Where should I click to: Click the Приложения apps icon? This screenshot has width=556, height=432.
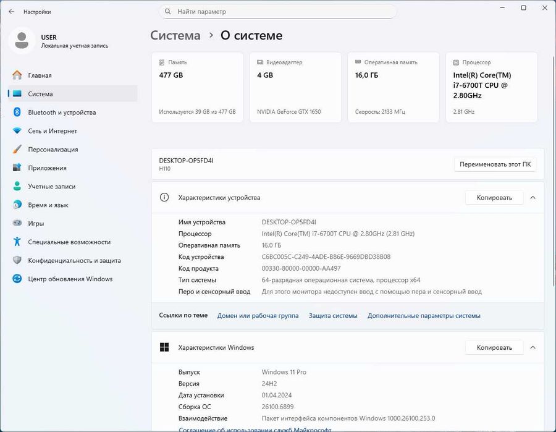pos(17,167)
